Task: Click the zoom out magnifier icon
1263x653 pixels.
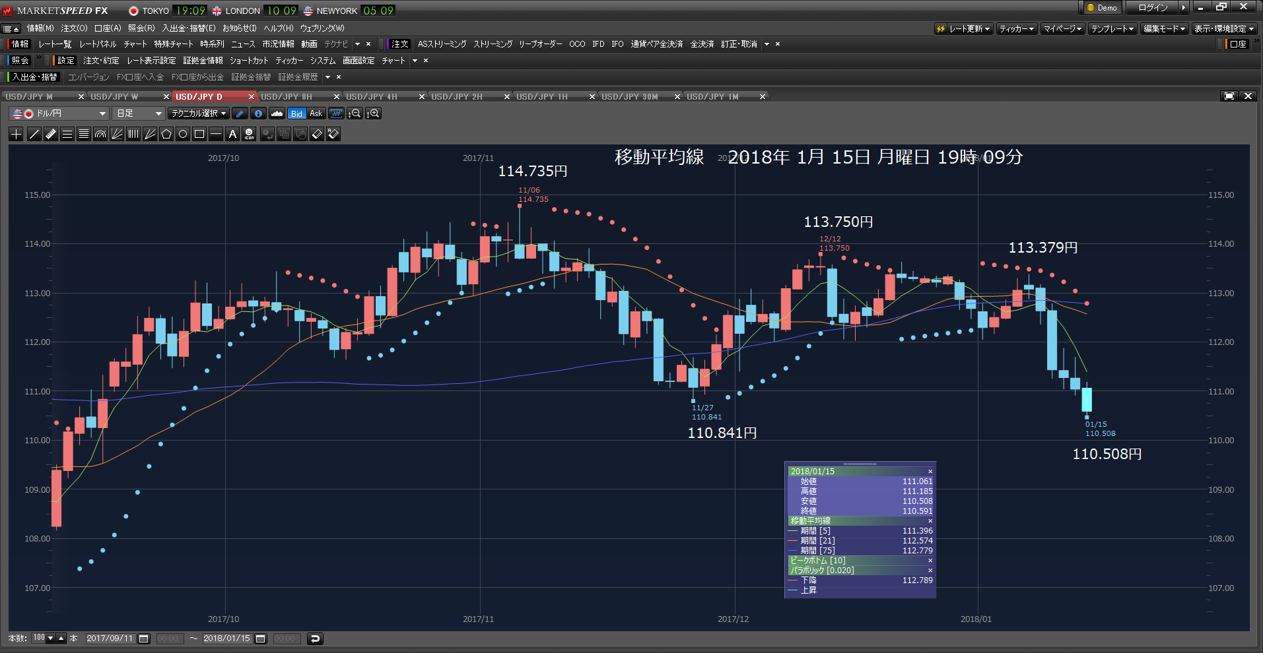Action: [355, 113]
